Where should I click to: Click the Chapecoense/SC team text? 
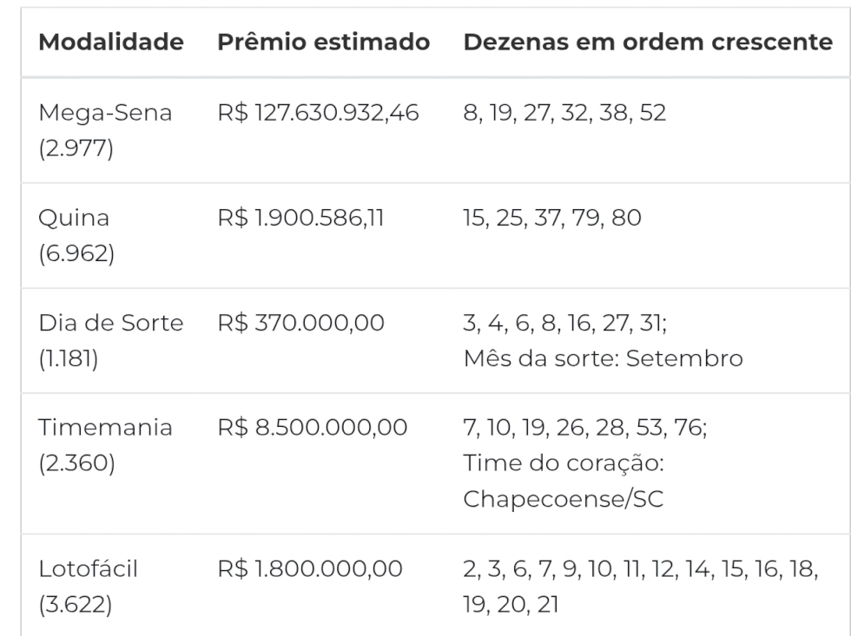(564, 500)
